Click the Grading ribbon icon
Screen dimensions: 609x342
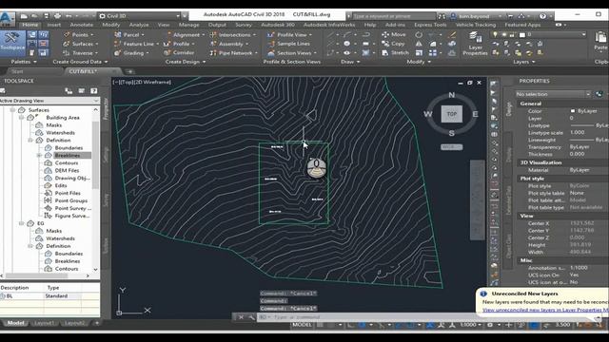pos(118,53)
